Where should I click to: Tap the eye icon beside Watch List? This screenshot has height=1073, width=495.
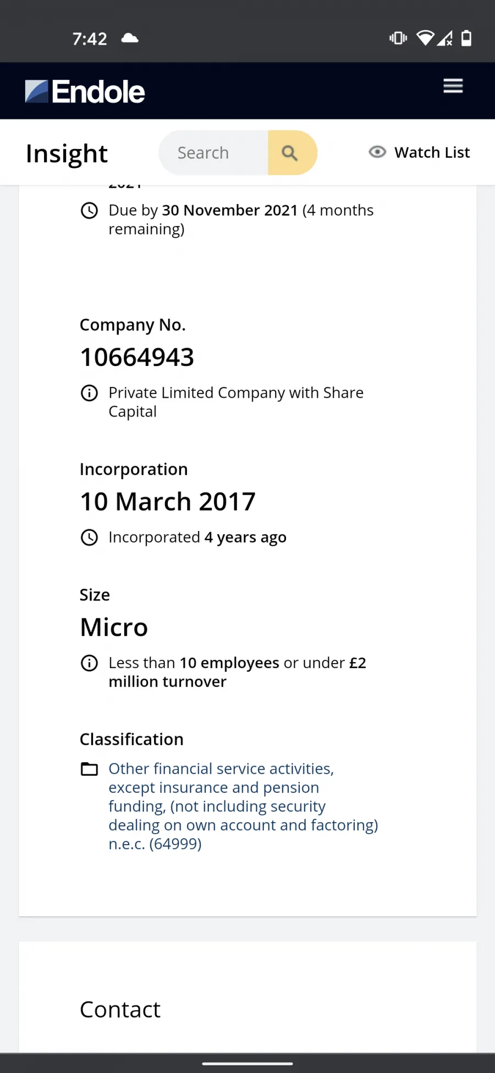pos(377,152)
